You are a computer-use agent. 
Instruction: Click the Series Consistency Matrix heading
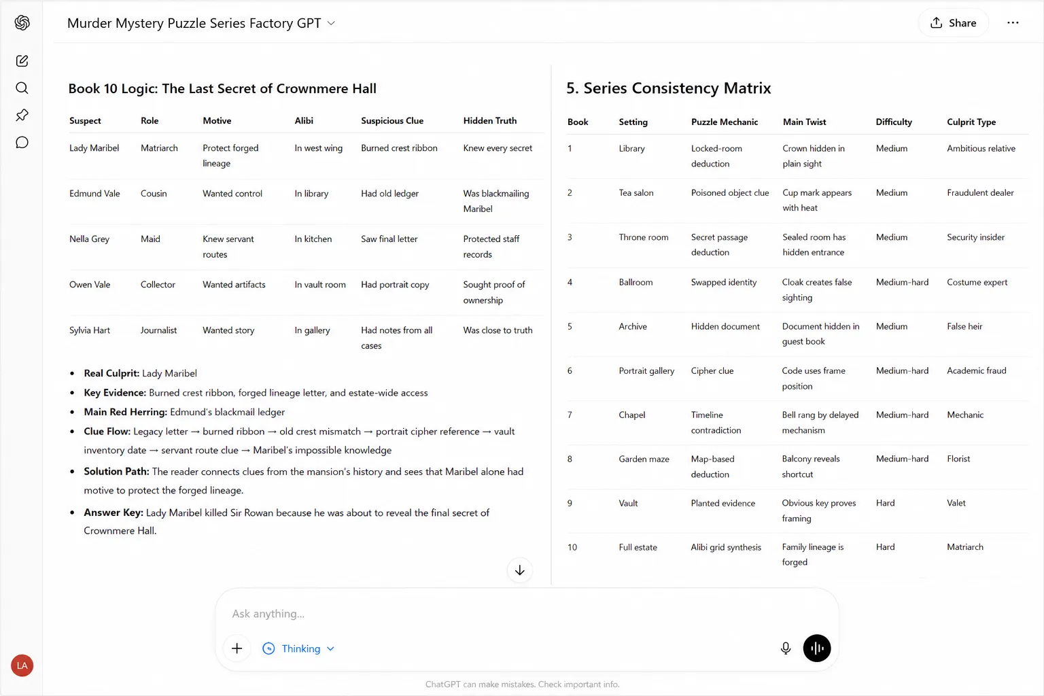coord(669,88)
